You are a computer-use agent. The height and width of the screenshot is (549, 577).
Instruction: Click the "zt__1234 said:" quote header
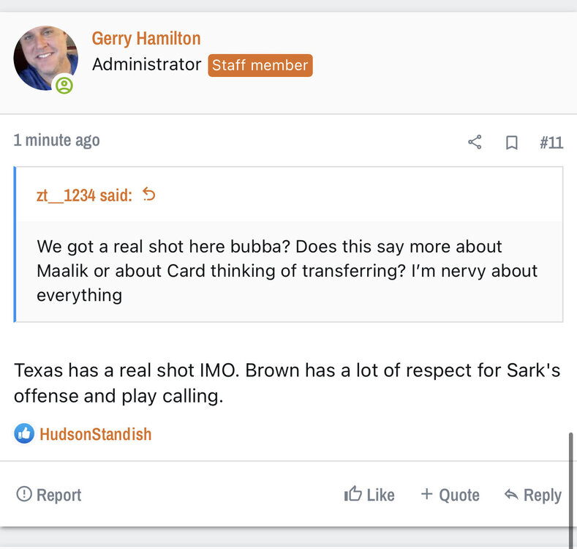tap(84, 195)
